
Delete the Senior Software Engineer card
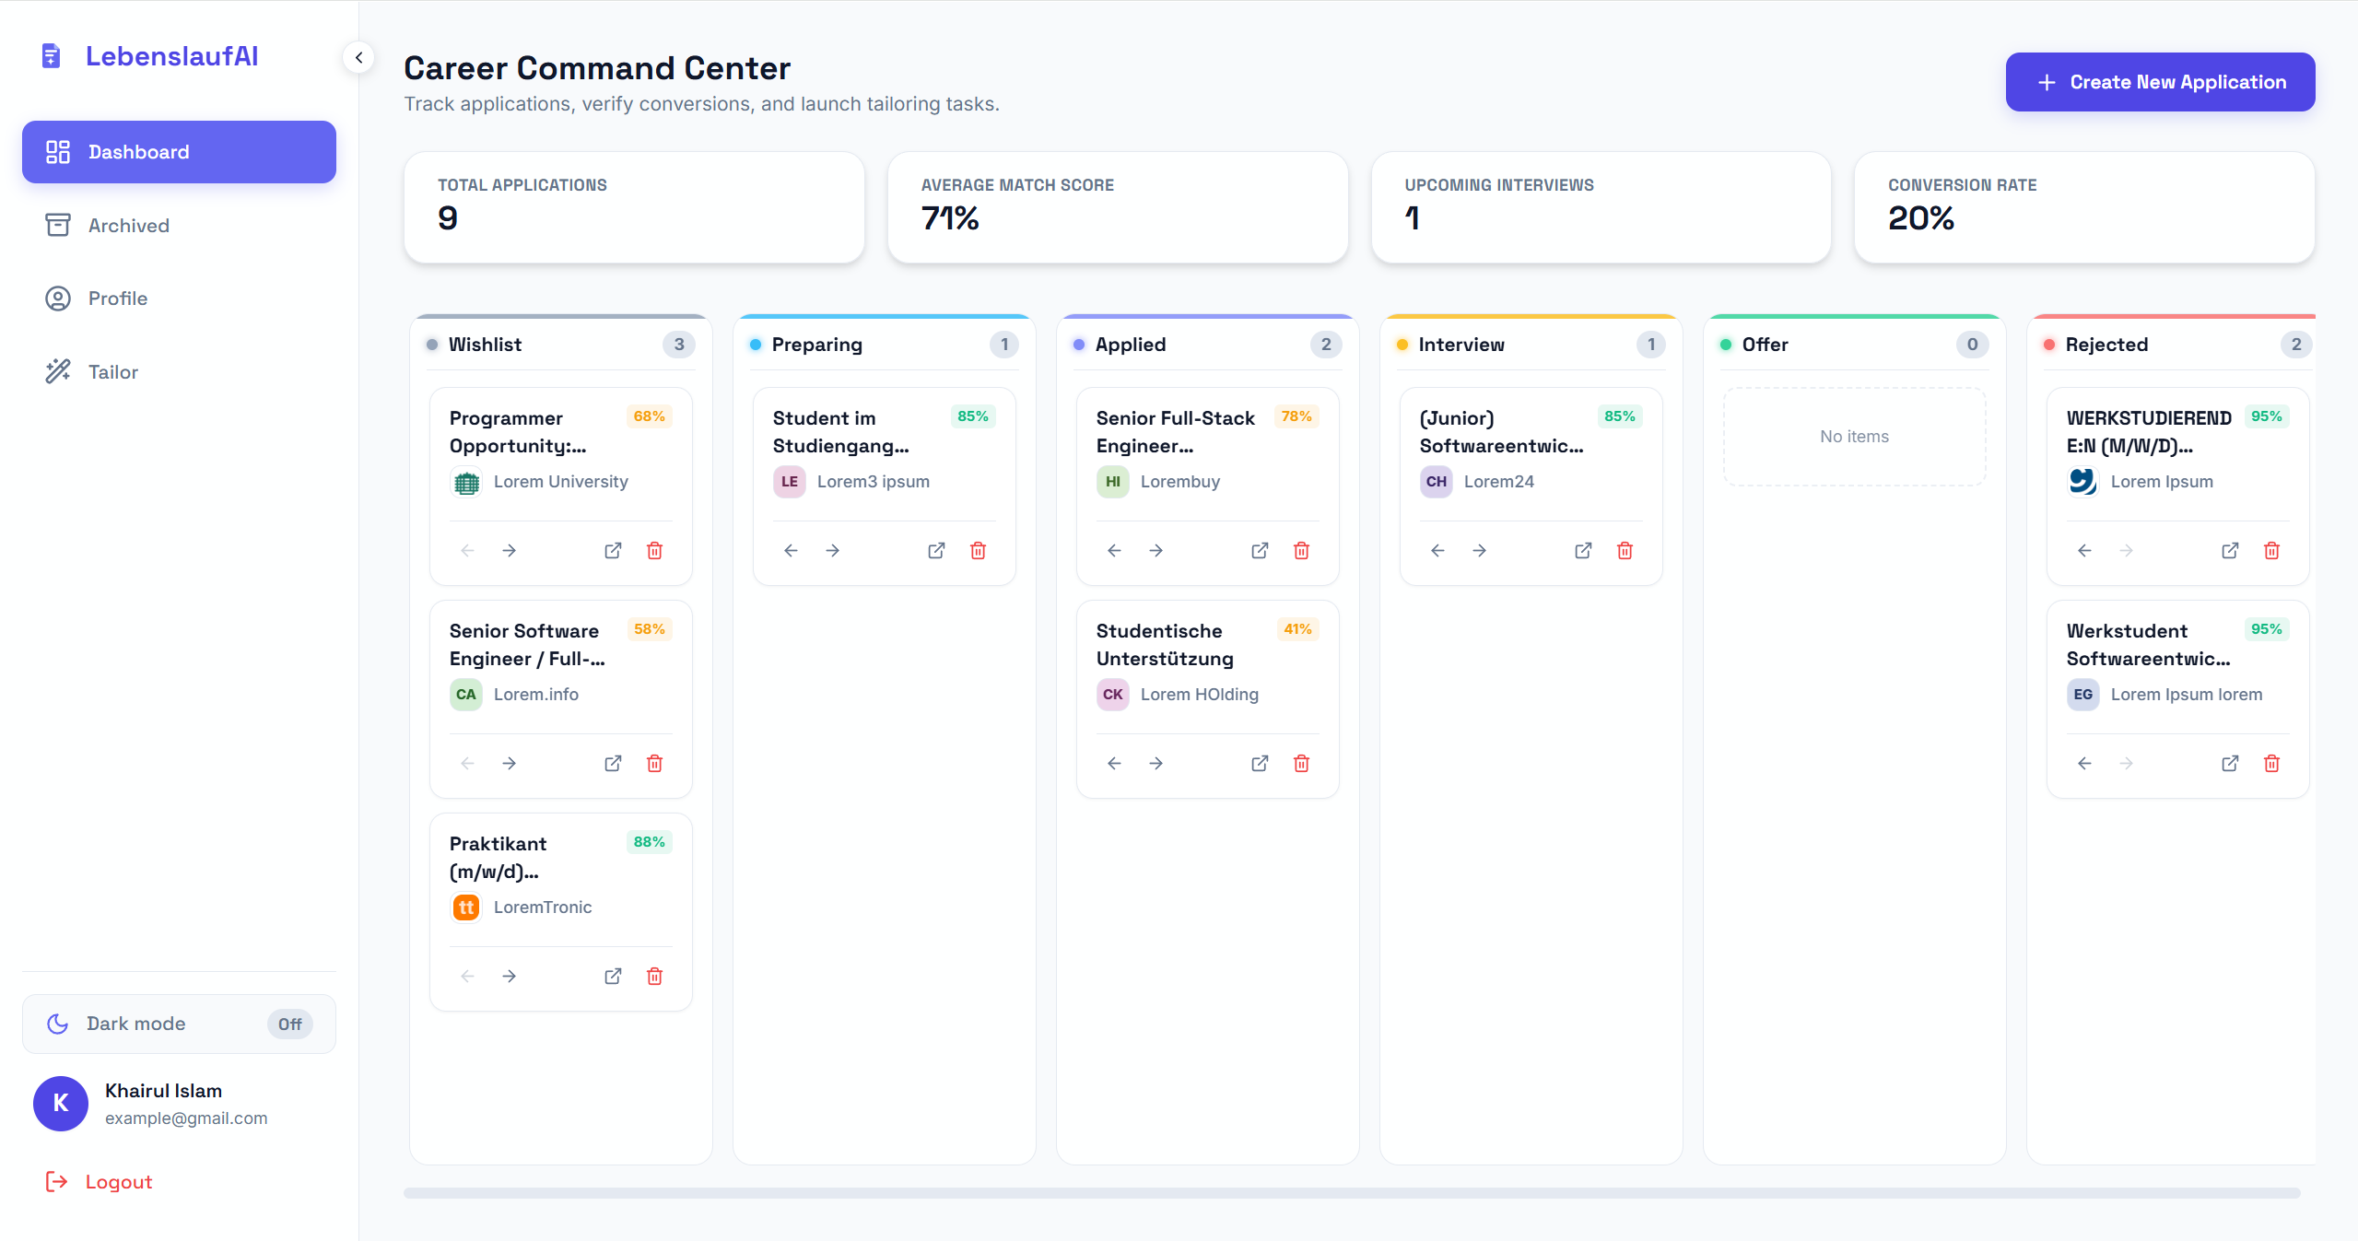point(654,764)
